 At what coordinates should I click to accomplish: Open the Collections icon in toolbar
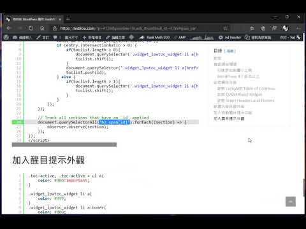[263, 28]
